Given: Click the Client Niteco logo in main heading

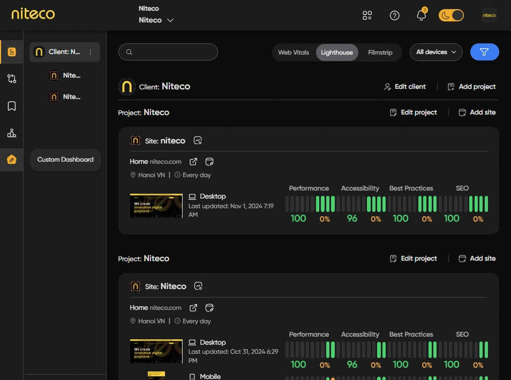Looking at the screenshot, I should tap(127, 87).
